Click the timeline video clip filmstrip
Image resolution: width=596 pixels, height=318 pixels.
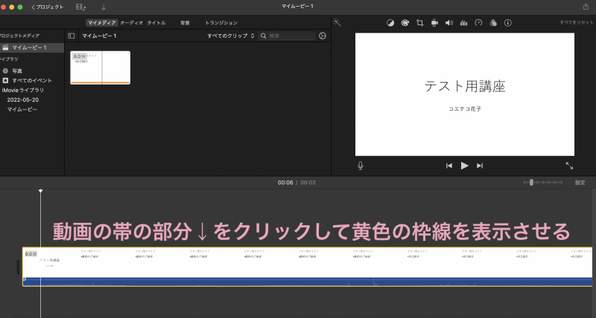coord(307,262)
